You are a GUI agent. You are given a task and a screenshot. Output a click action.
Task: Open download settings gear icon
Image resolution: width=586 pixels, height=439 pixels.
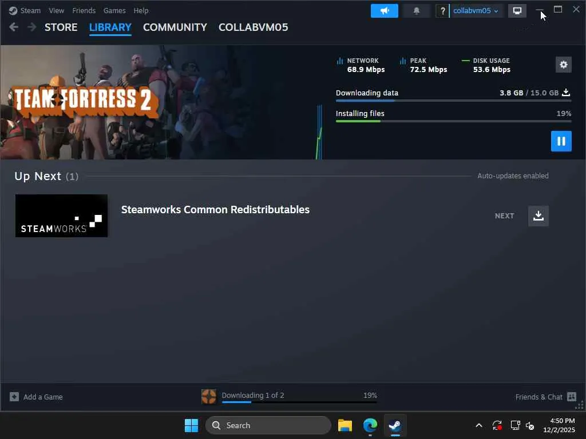point(564,65)
